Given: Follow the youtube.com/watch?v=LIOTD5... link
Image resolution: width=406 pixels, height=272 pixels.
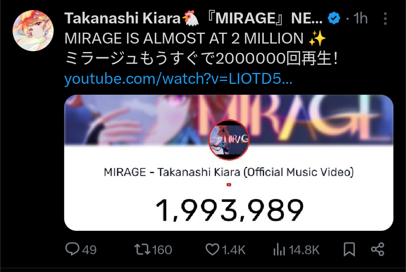Looking at the screenshot, I should [x=178, y=78].
